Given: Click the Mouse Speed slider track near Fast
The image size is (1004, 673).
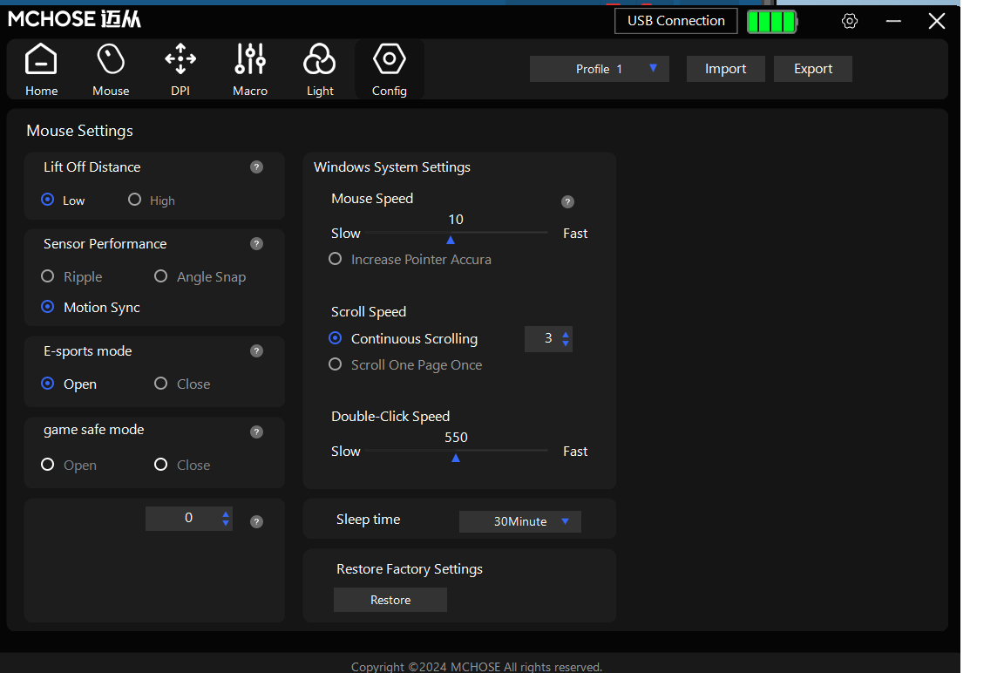Looking at the screenshot, I should [x=541, y=232].
